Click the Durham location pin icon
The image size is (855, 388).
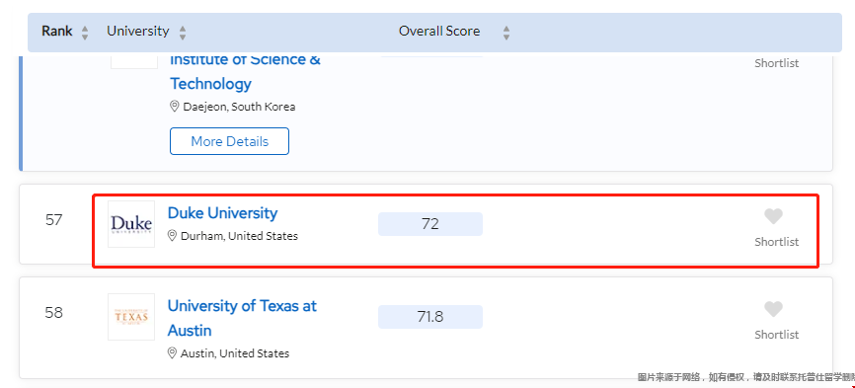click(173, 236)
